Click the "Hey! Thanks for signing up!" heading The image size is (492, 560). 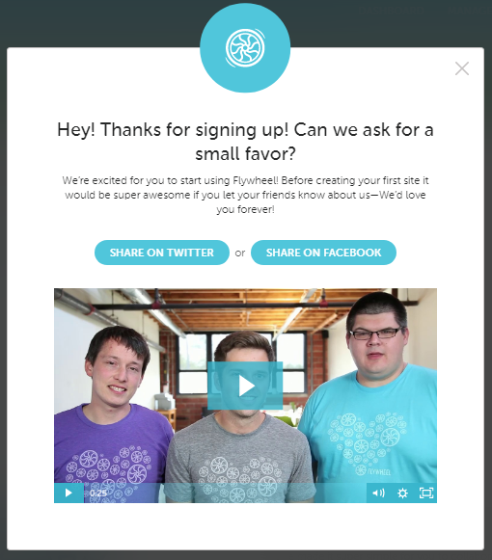pyautogui.click(x=245, y=142)
